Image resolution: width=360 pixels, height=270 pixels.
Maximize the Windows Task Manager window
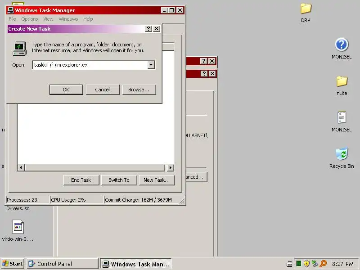(x=171, y=10)
